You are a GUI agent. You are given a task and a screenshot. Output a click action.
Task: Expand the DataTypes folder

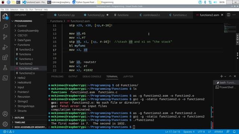click(x=24, y=40)
